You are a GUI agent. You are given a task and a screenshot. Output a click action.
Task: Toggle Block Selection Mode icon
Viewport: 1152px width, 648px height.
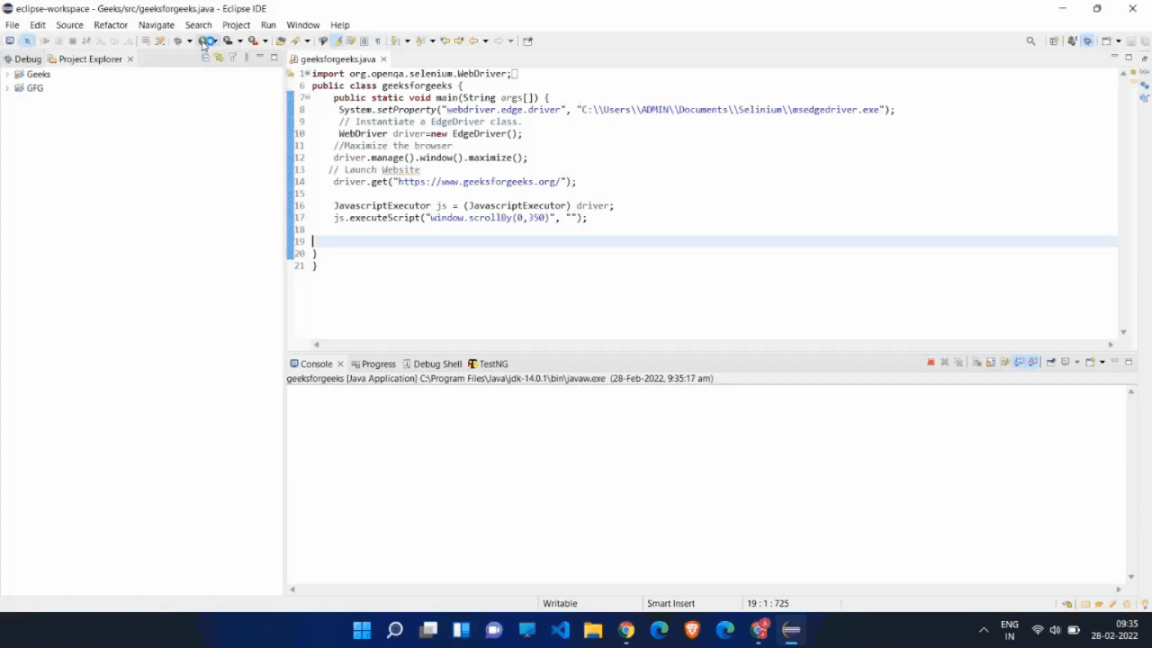pyautogui.click(x=364, y=40)
